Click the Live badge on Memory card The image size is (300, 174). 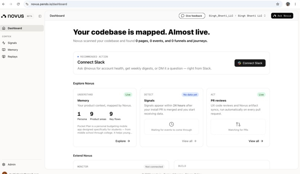pos(128,95)
